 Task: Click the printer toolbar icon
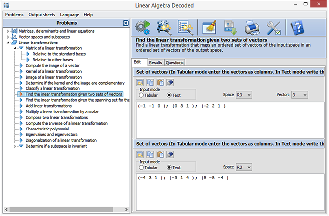(x=252, y=27)
